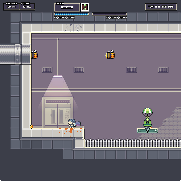Click the green metal floating platform
The height and width of the screenshot is (181, 181).
pos(147,130)
